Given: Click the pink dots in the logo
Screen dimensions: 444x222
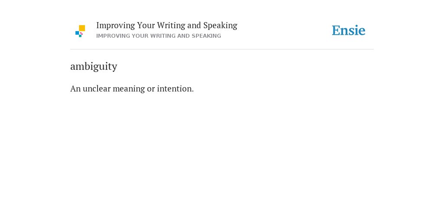Looking at the screenshot, I should [81, 33].
